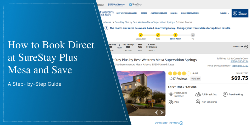Click the user profile icon in My Account
The image size is (250, 125).
[235, 13]
